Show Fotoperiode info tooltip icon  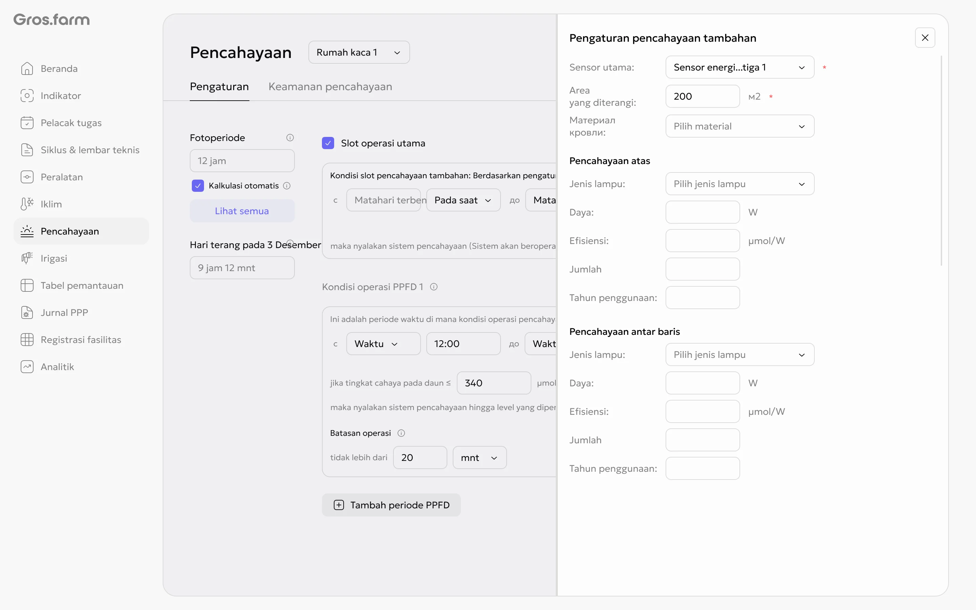tap(290, 138)
